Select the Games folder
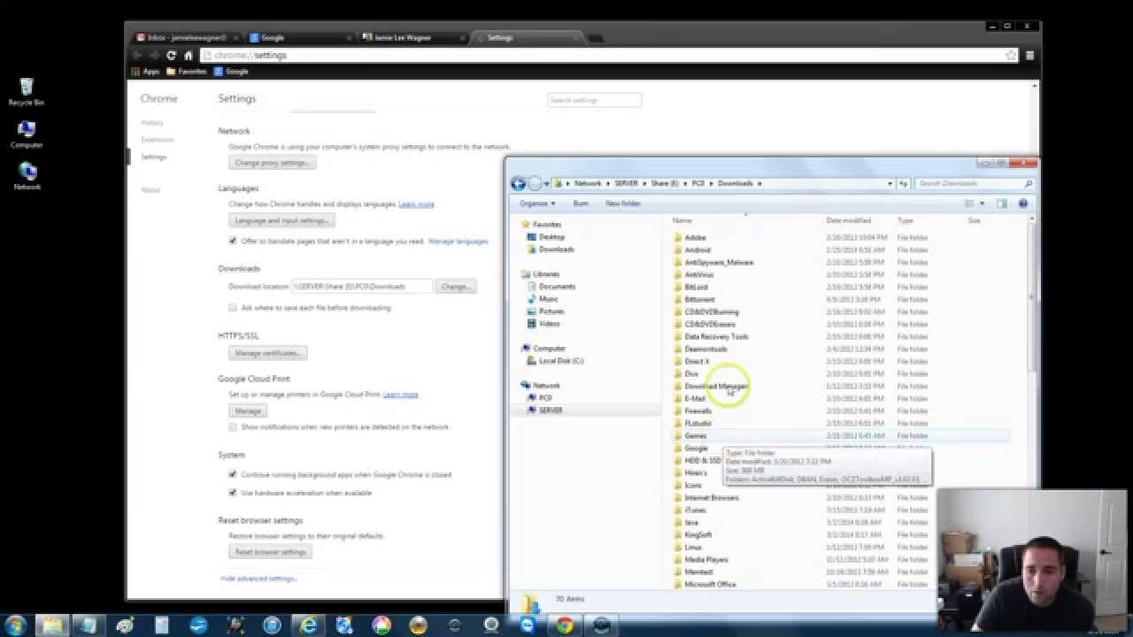 coord(696,435)
